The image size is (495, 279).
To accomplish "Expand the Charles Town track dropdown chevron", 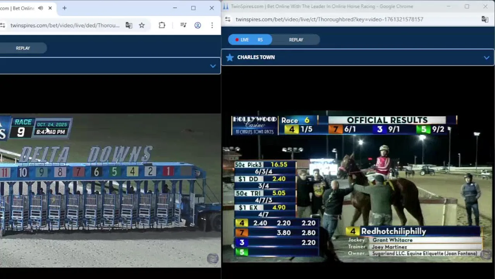I will click(486, 58).
